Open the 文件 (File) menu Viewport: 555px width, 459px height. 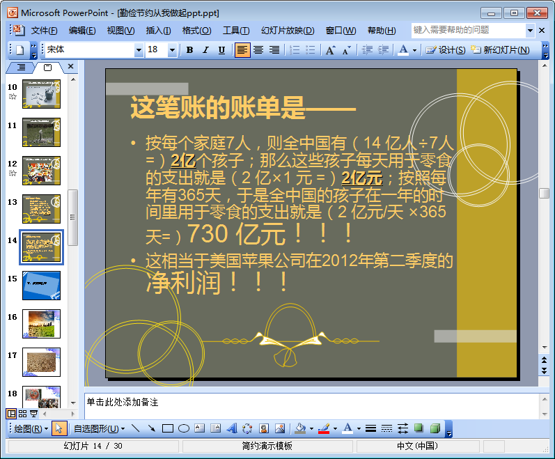coord(45,31)
